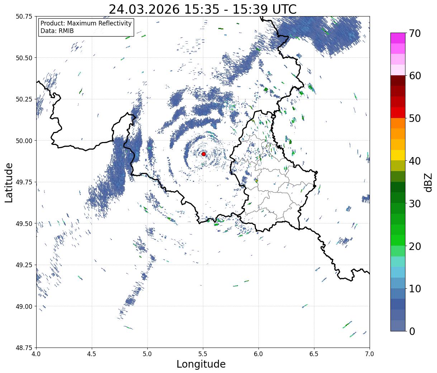Click the colorbar tick label 60
Screen dimensions: 437x373
(x=415, y=76)
